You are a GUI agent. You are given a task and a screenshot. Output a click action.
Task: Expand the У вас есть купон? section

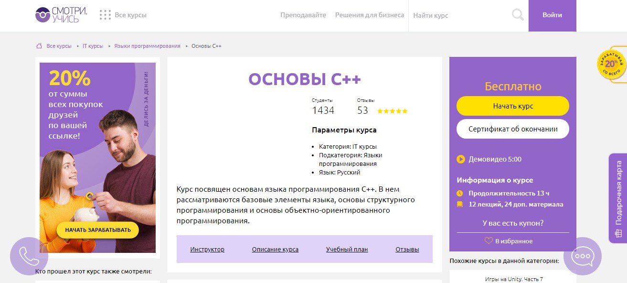tap(513, 223)
